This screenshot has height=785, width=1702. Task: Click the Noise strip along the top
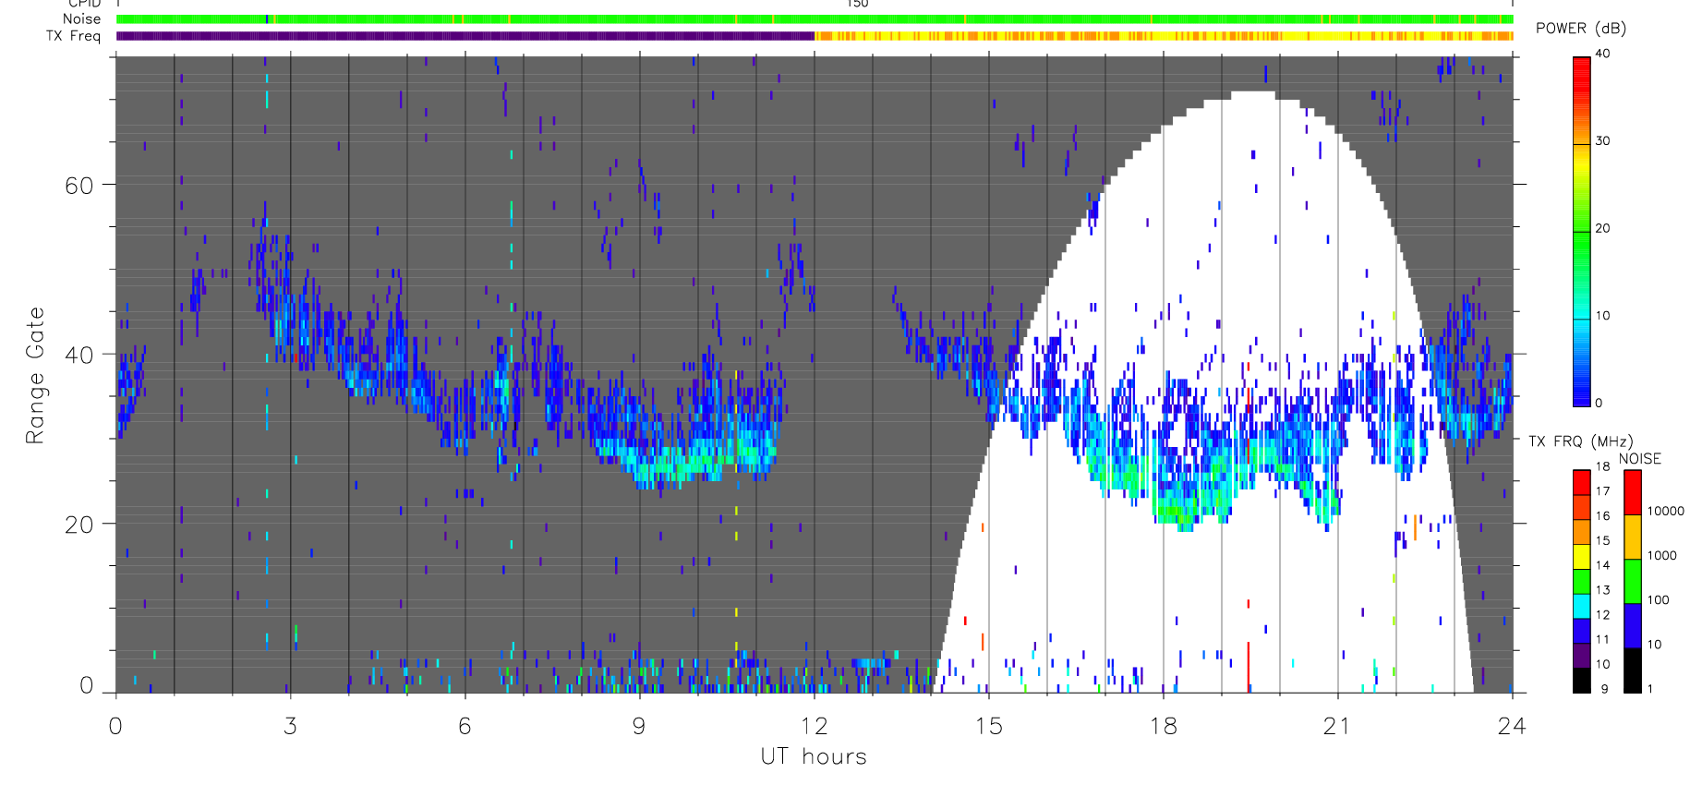coord(815,19)
